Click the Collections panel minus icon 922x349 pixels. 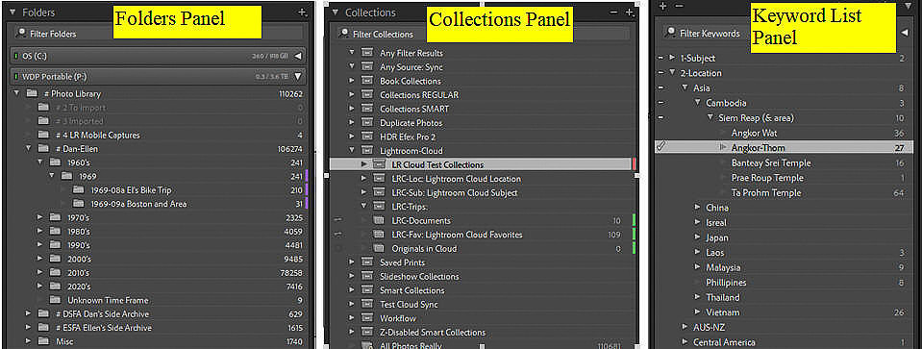point(614,12)
